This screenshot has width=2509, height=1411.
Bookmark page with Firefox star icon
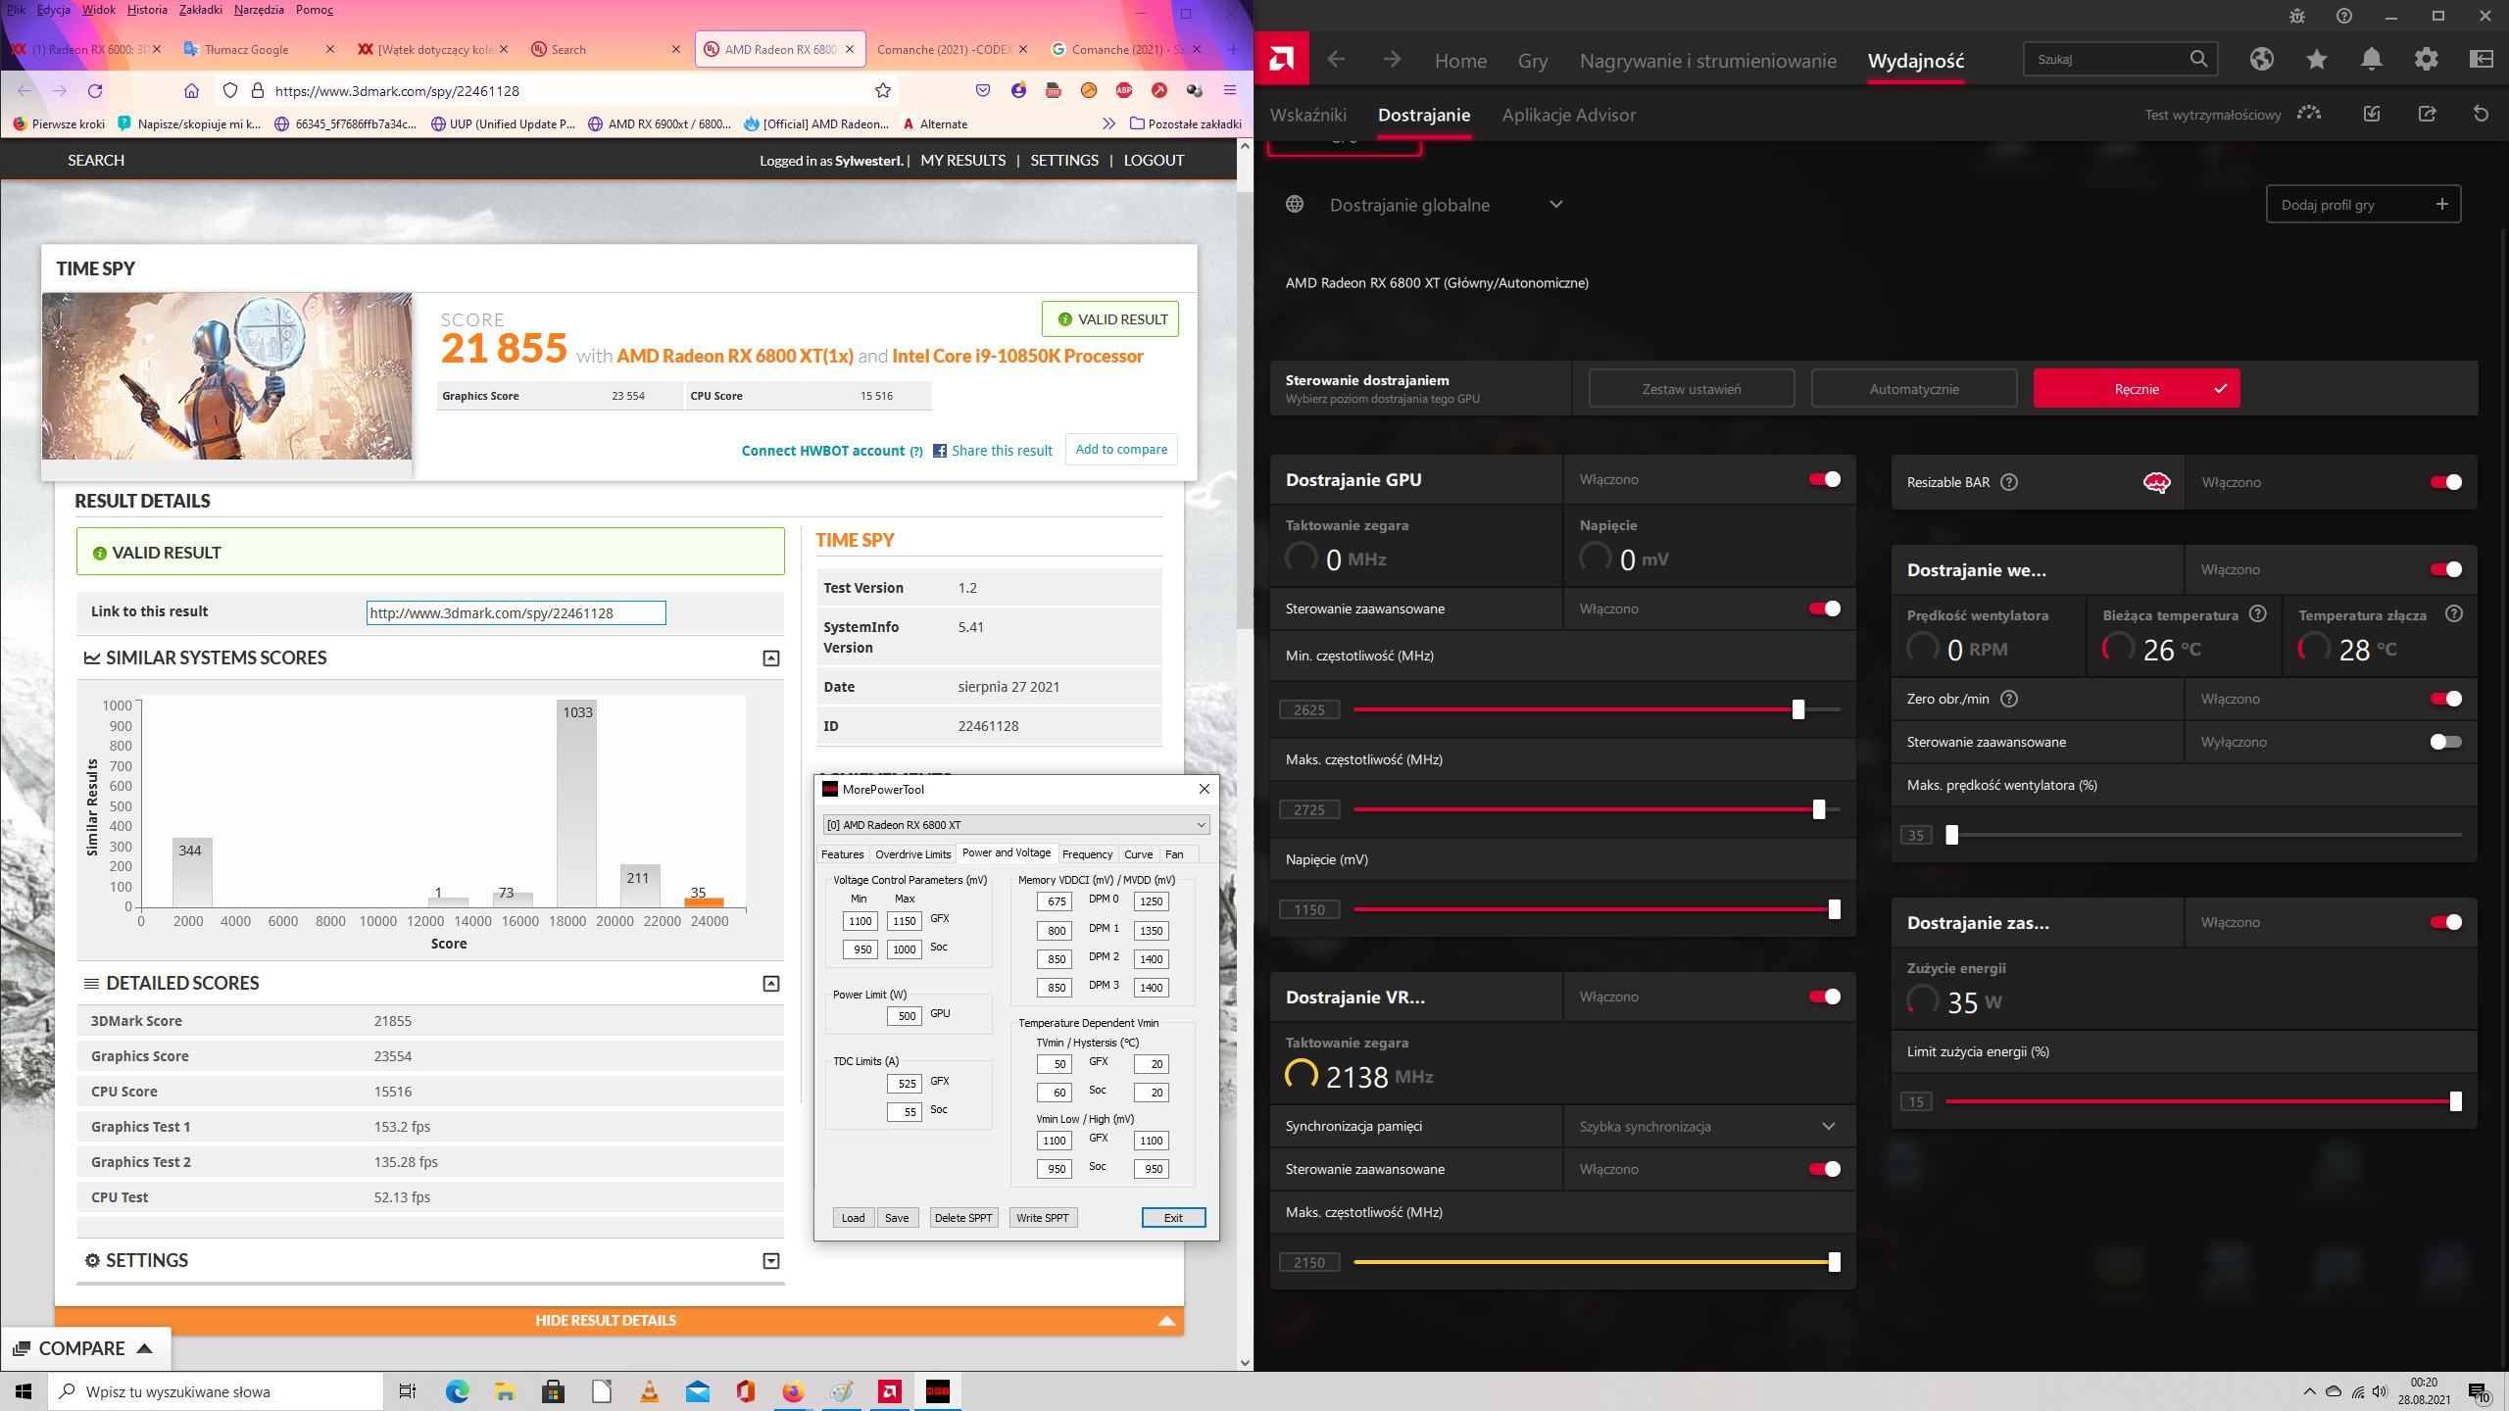(882, 91)
